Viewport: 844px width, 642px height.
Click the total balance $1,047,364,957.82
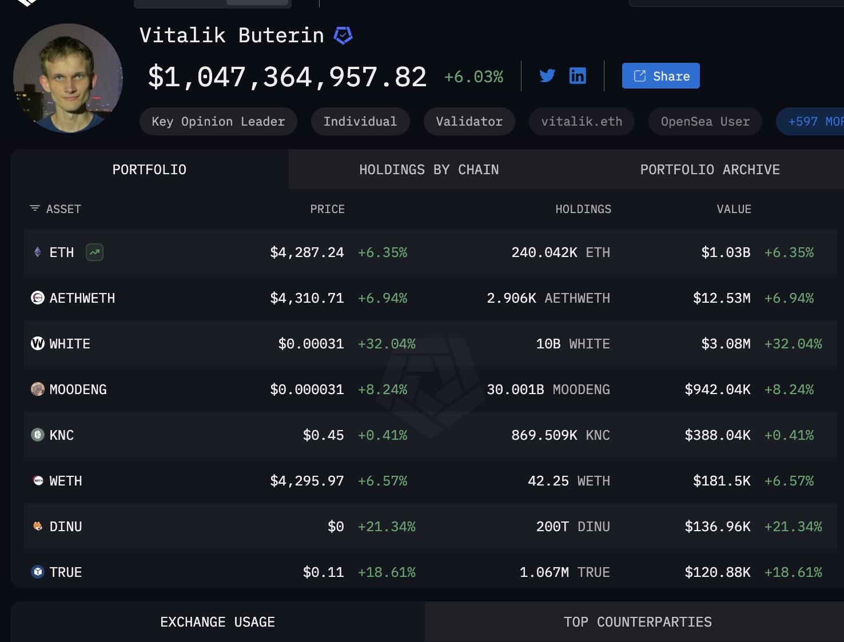(288, 77)
